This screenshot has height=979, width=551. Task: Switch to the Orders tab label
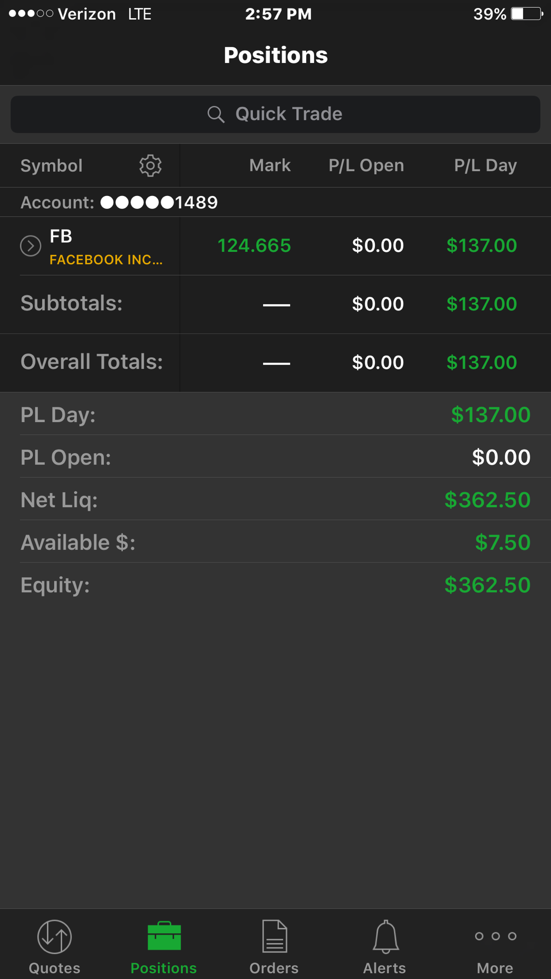[274, 968]
